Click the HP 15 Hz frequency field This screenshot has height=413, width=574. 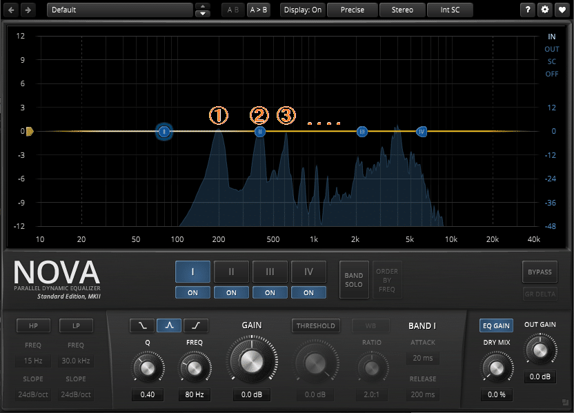33,361
